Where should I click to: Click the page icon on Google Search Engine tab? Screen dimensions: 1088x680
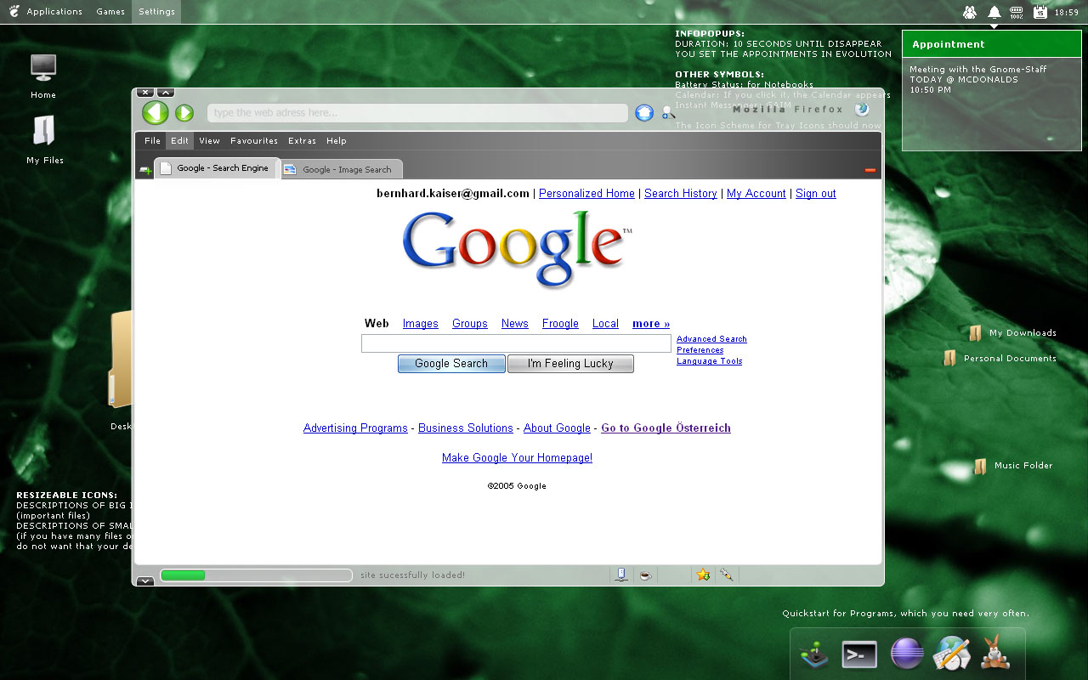pos(166,168)
